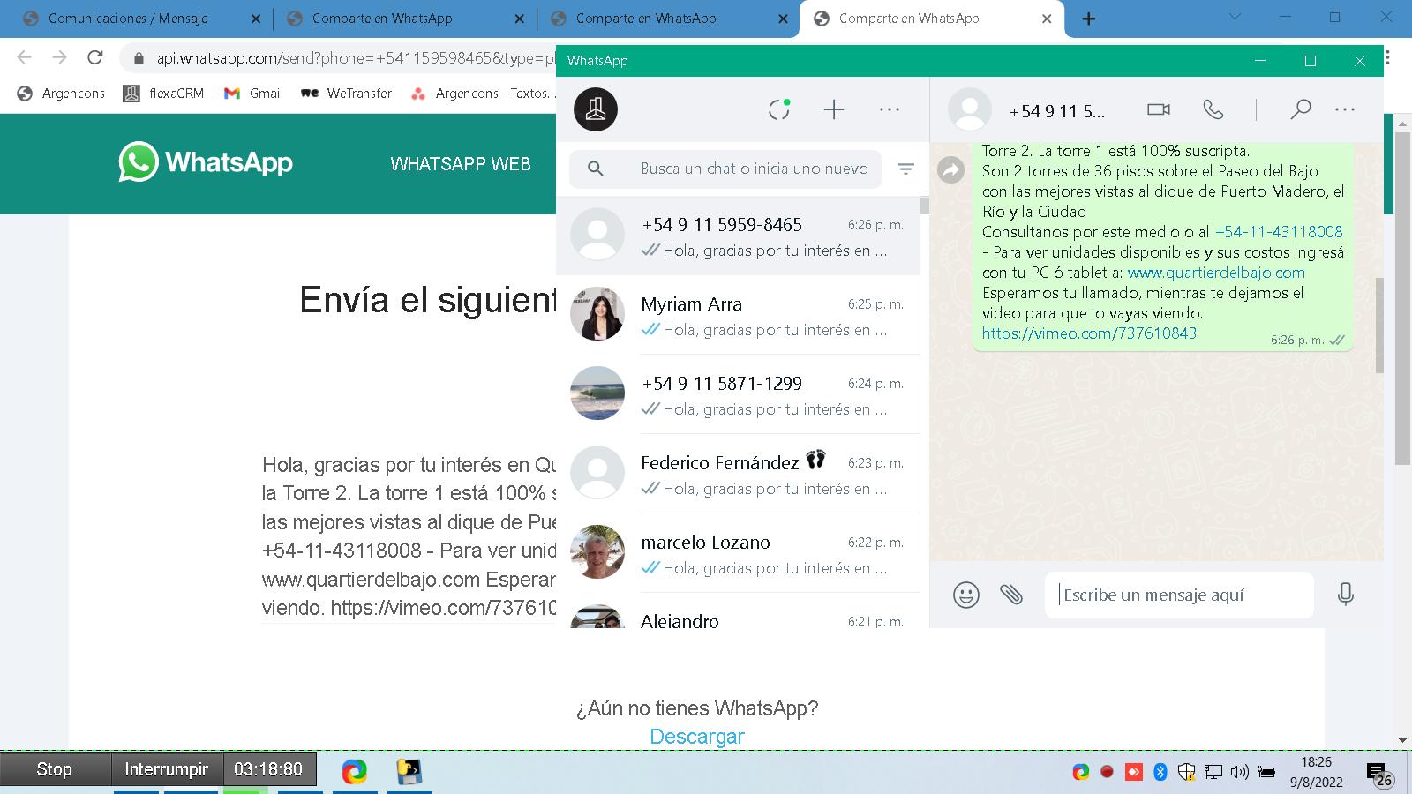Click the forward arrow beside the message

(950, 169)
